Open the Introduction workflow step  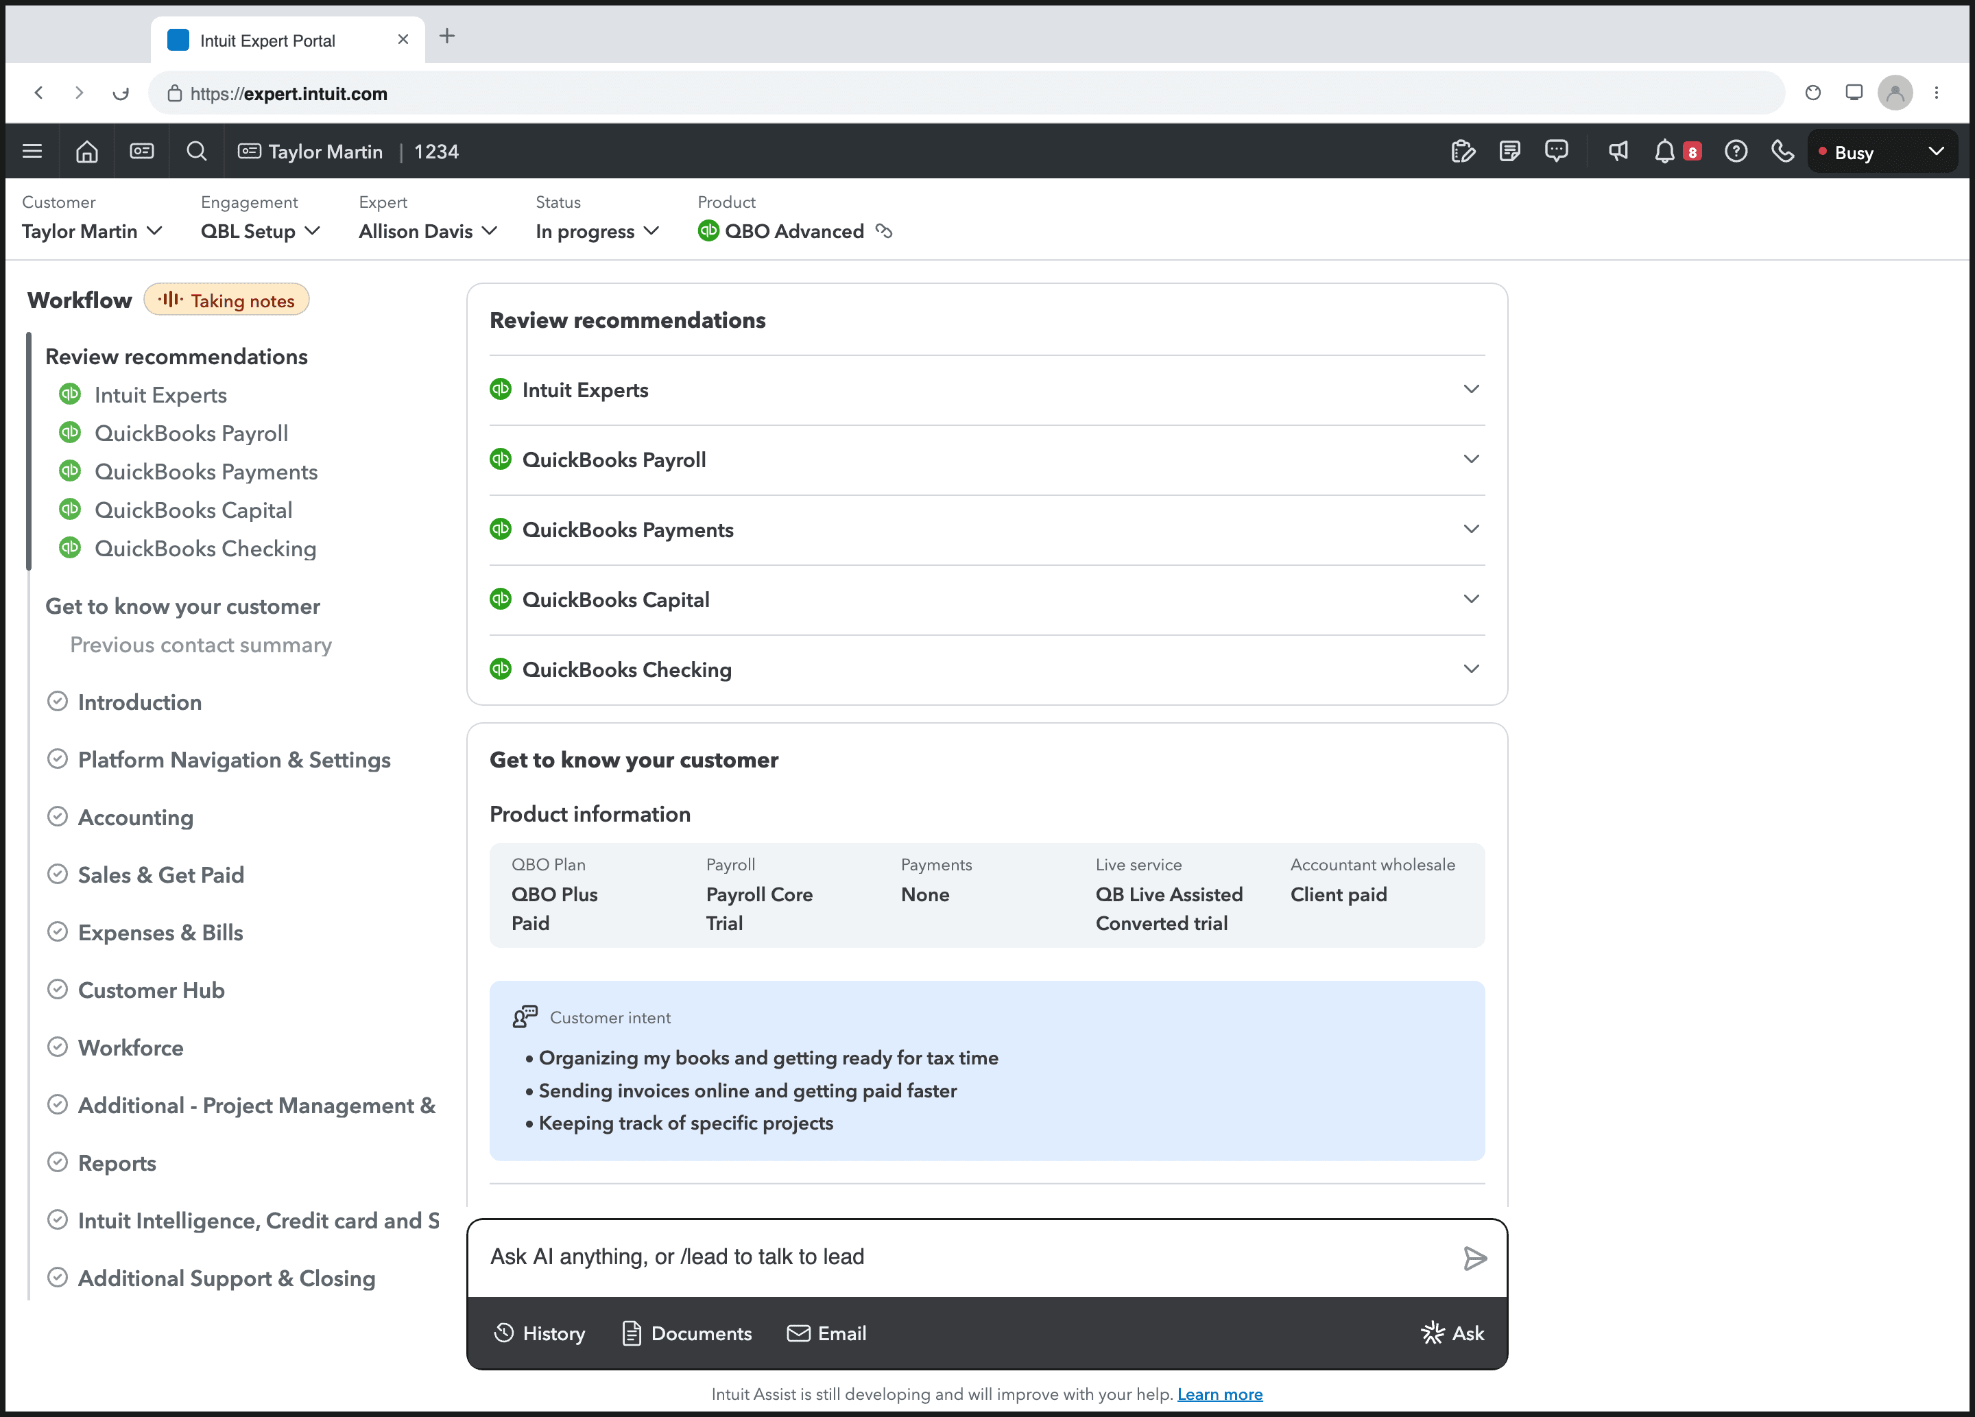pos(123,702)
